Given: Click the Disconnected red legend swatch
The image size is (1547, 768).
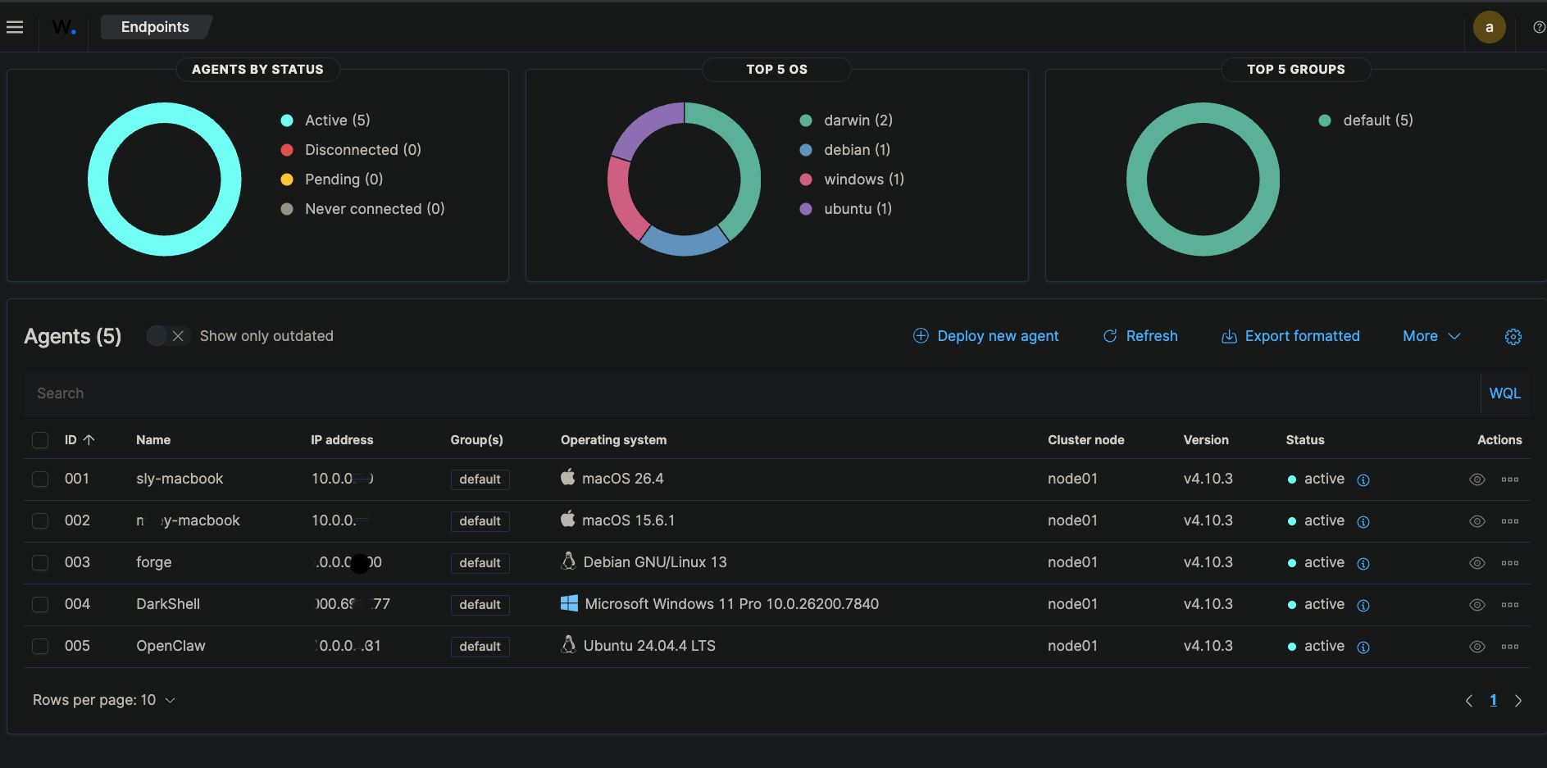Looking at the screenshot, I should point(287,150).
